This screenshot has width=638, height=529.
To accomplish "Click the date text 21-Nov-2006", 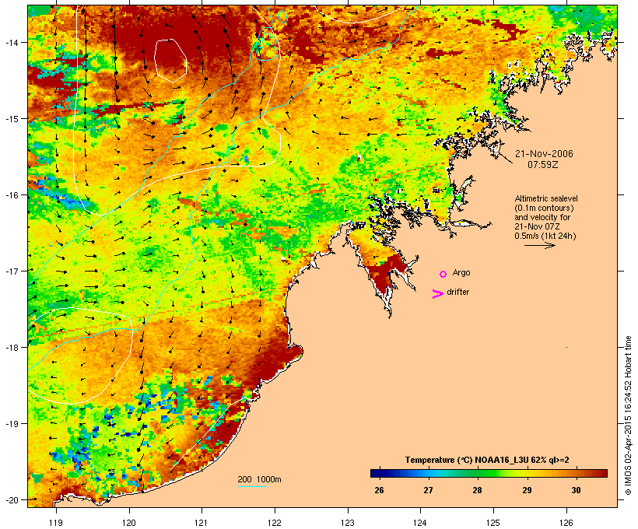I will coord(544,154).
